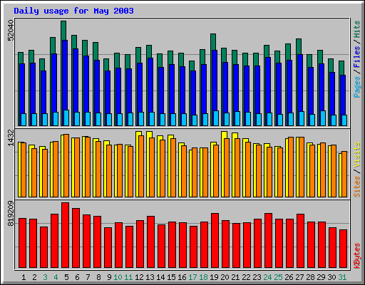Click day 16 on the x-axis

coord(182,277)
